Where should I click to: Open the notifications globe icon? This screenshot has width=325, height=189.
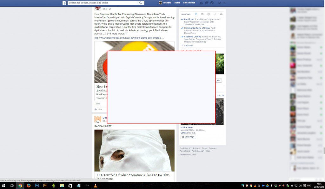pos(212,3)
